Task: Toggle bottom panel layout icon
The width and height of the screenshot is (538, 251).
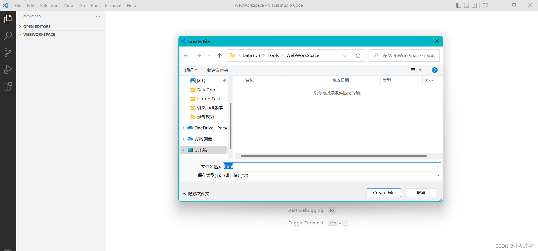Action: coord(466,5)
